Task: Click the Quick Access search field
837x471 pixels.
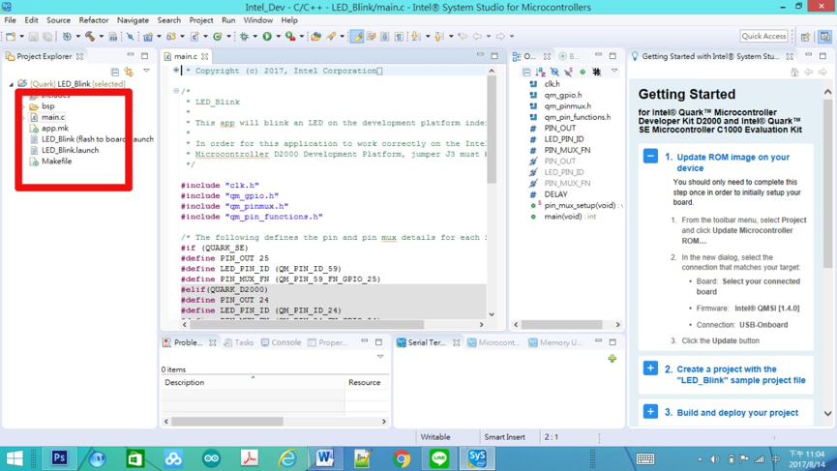Action: click(x=763, y=36)
